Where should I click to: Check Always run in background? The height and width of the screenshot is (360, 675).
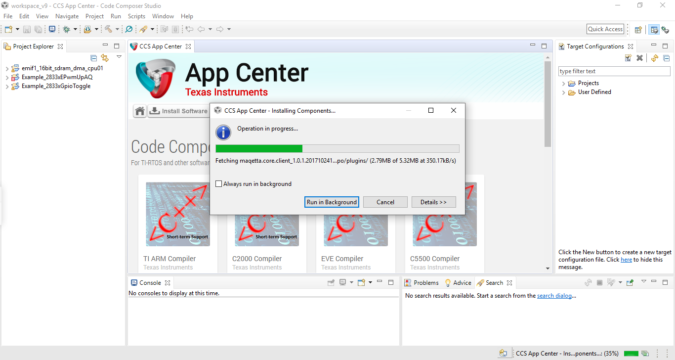219,184
